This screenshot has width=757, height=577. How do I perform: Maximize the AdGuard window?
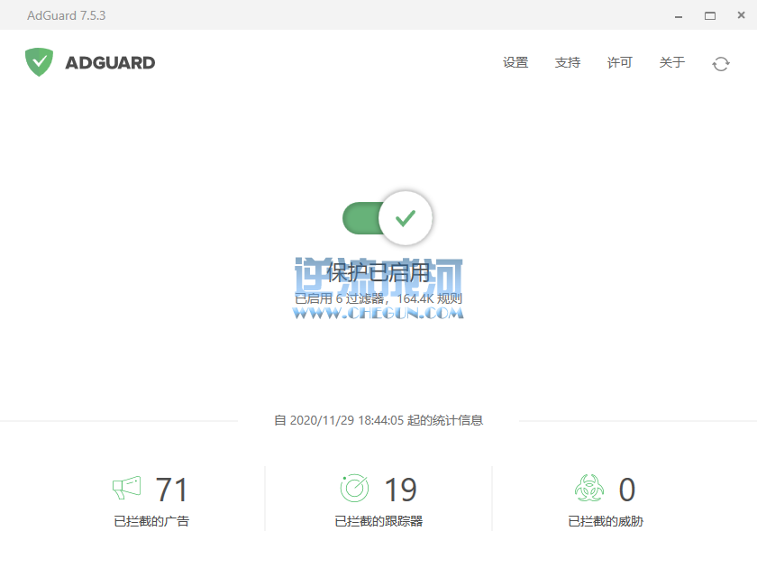710,16
